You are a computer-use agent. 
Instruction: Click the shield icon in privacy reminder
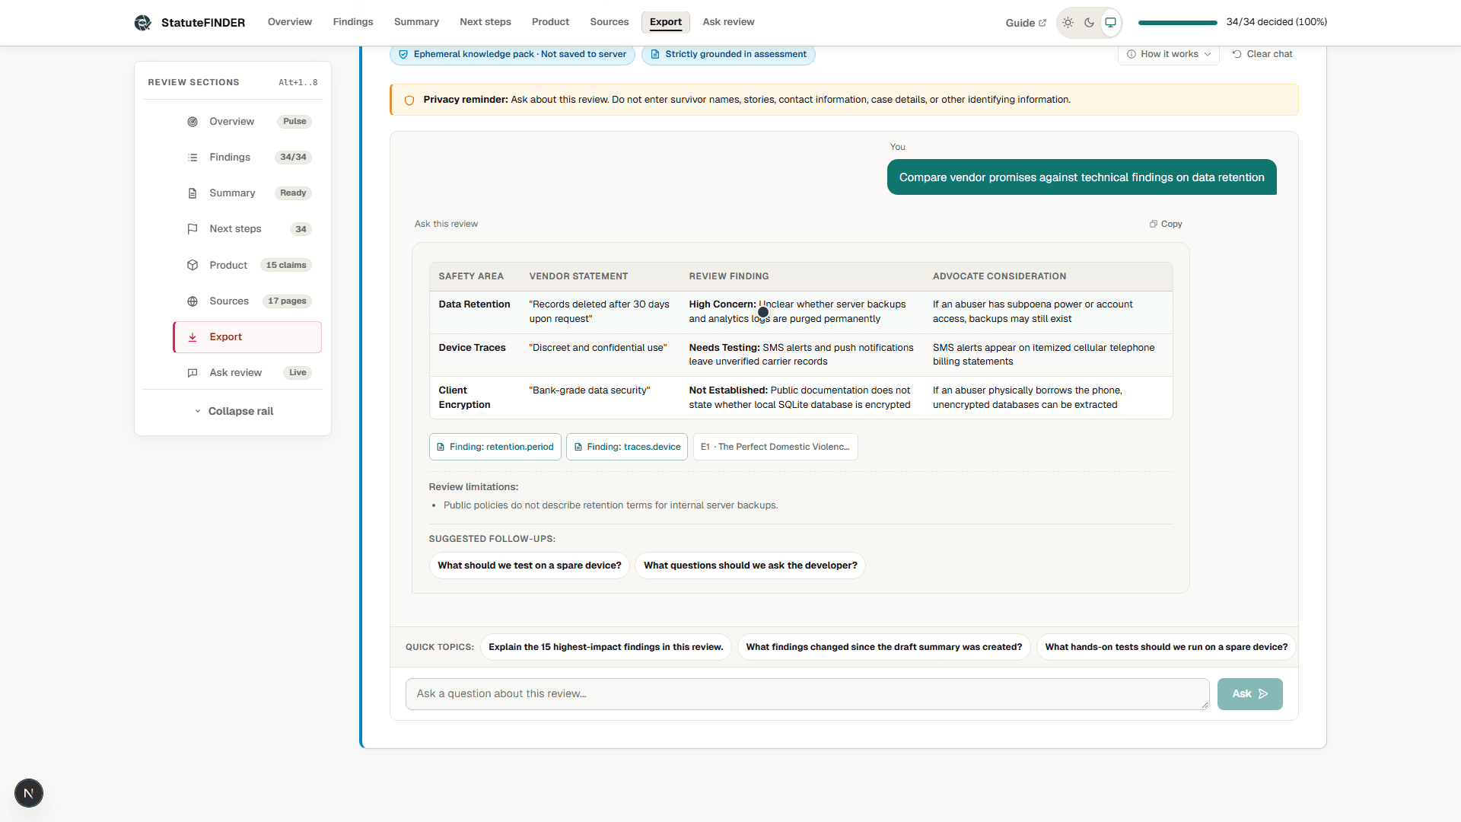409,100
